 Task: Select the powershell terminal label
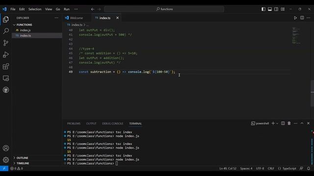coord(260,123)
